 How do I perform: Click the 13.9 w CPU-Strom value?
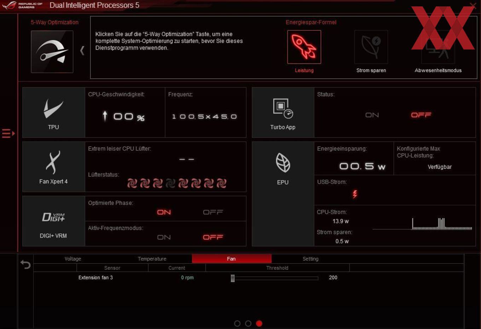341,221
